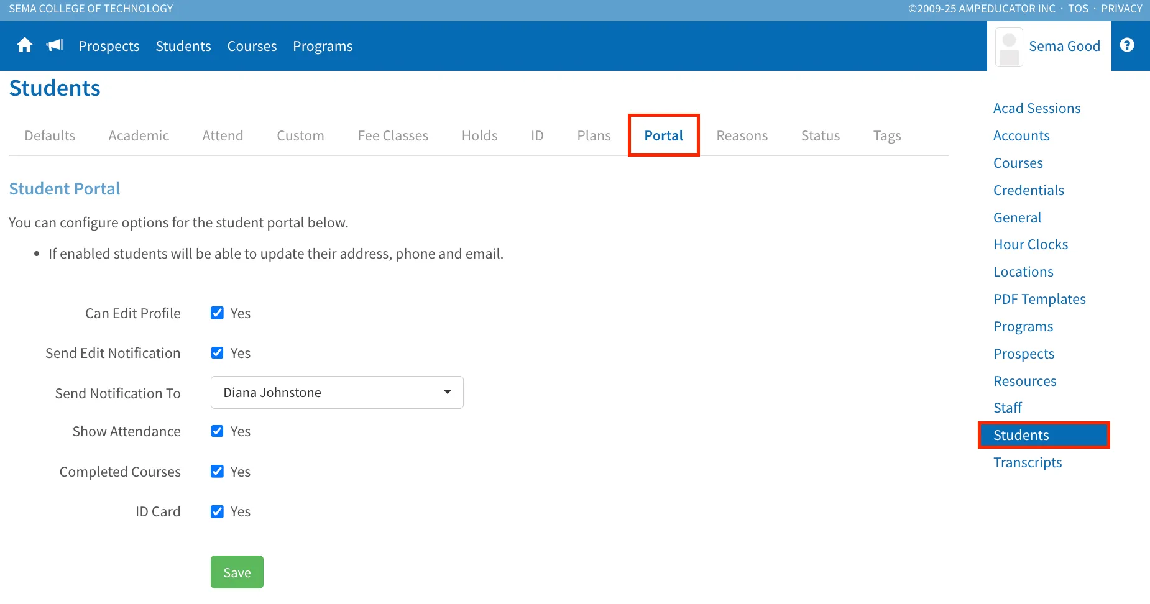Uncheck the ID Card checkbox
This screenshot has height=604, width=1150.
coord(217,511)
